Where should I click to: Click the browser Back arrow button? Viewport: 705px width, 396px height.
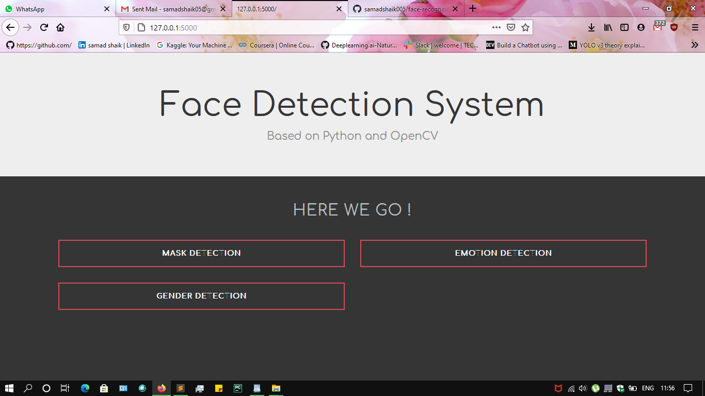(x=10, y=27)
